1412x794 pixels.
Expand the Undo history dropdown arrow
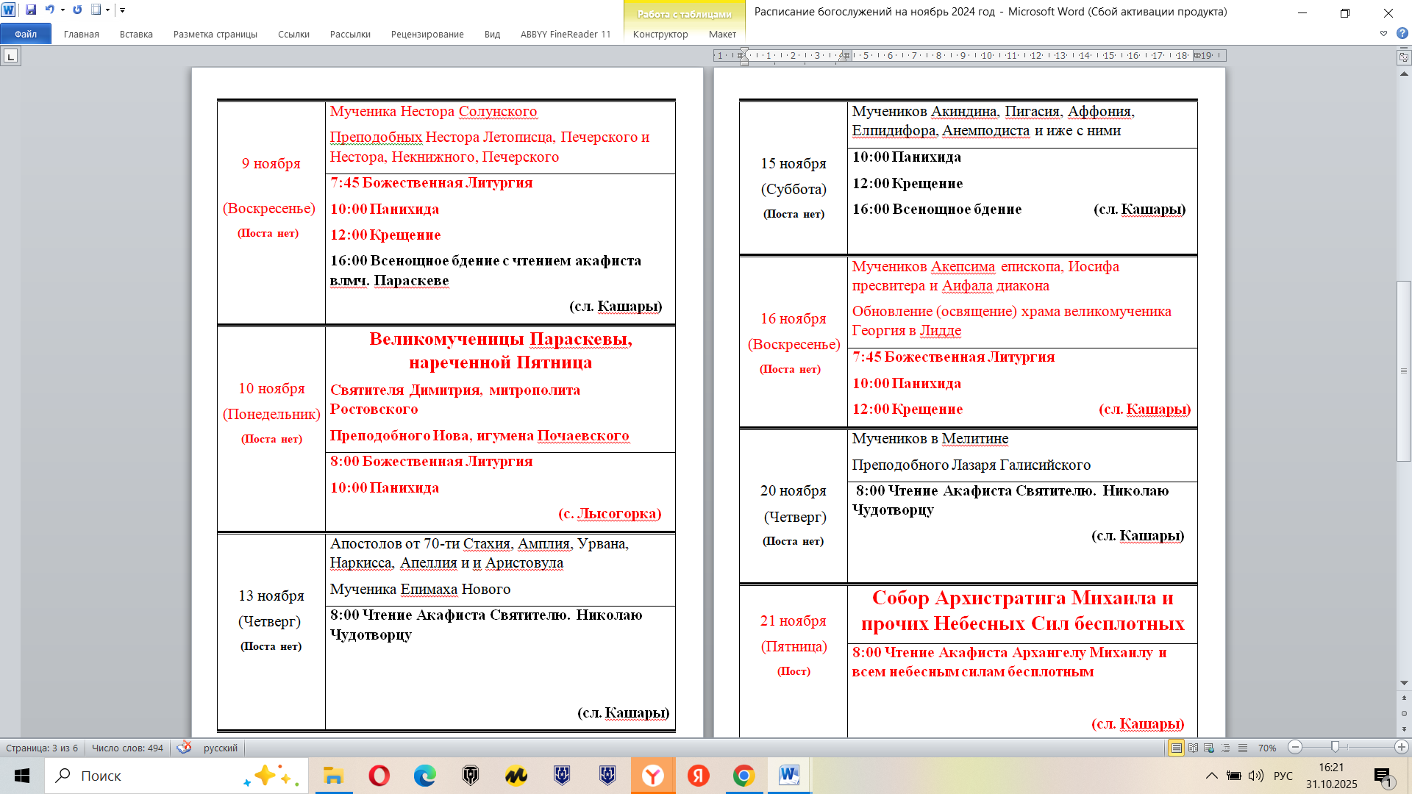tap(63, 10)
